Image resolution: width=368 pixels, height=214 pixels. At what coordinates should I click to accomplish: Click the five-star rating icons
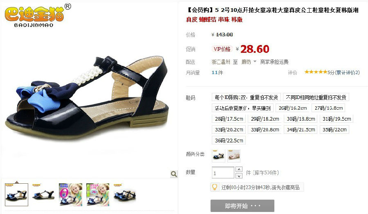(316, 72)
